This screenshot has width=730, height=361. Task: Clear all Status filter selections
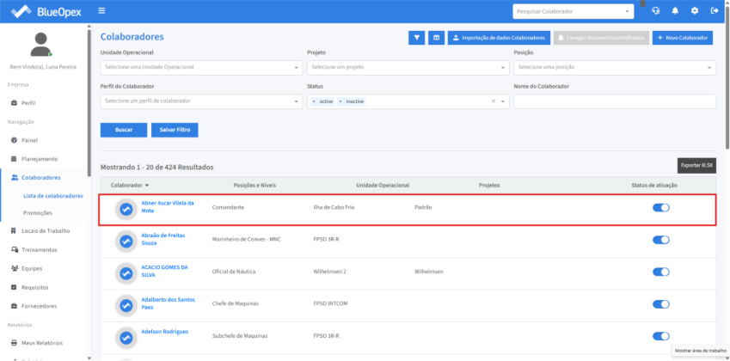pyautogui.click(x=493, y=101)
